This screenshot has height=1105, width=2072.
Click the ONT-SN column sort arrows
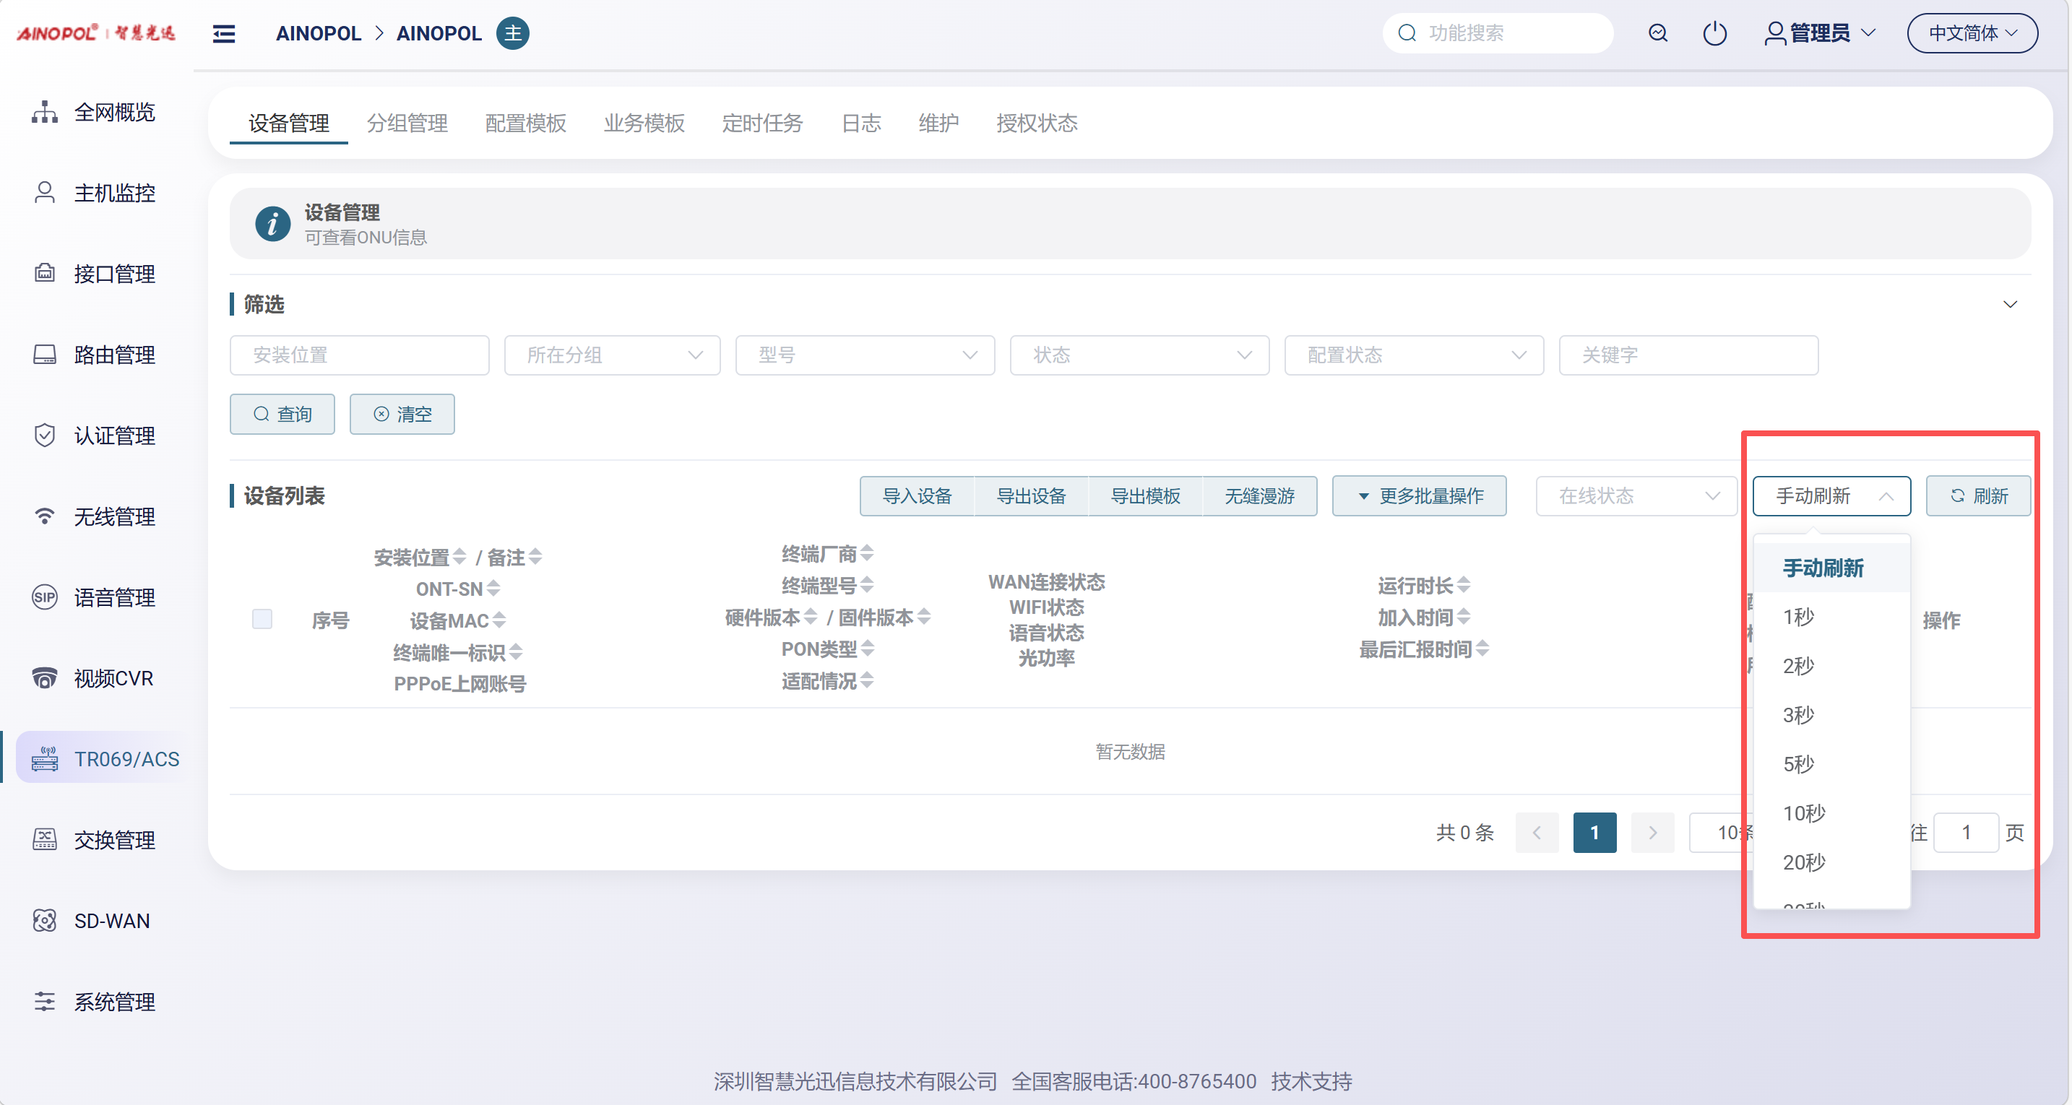pos(493,588)
